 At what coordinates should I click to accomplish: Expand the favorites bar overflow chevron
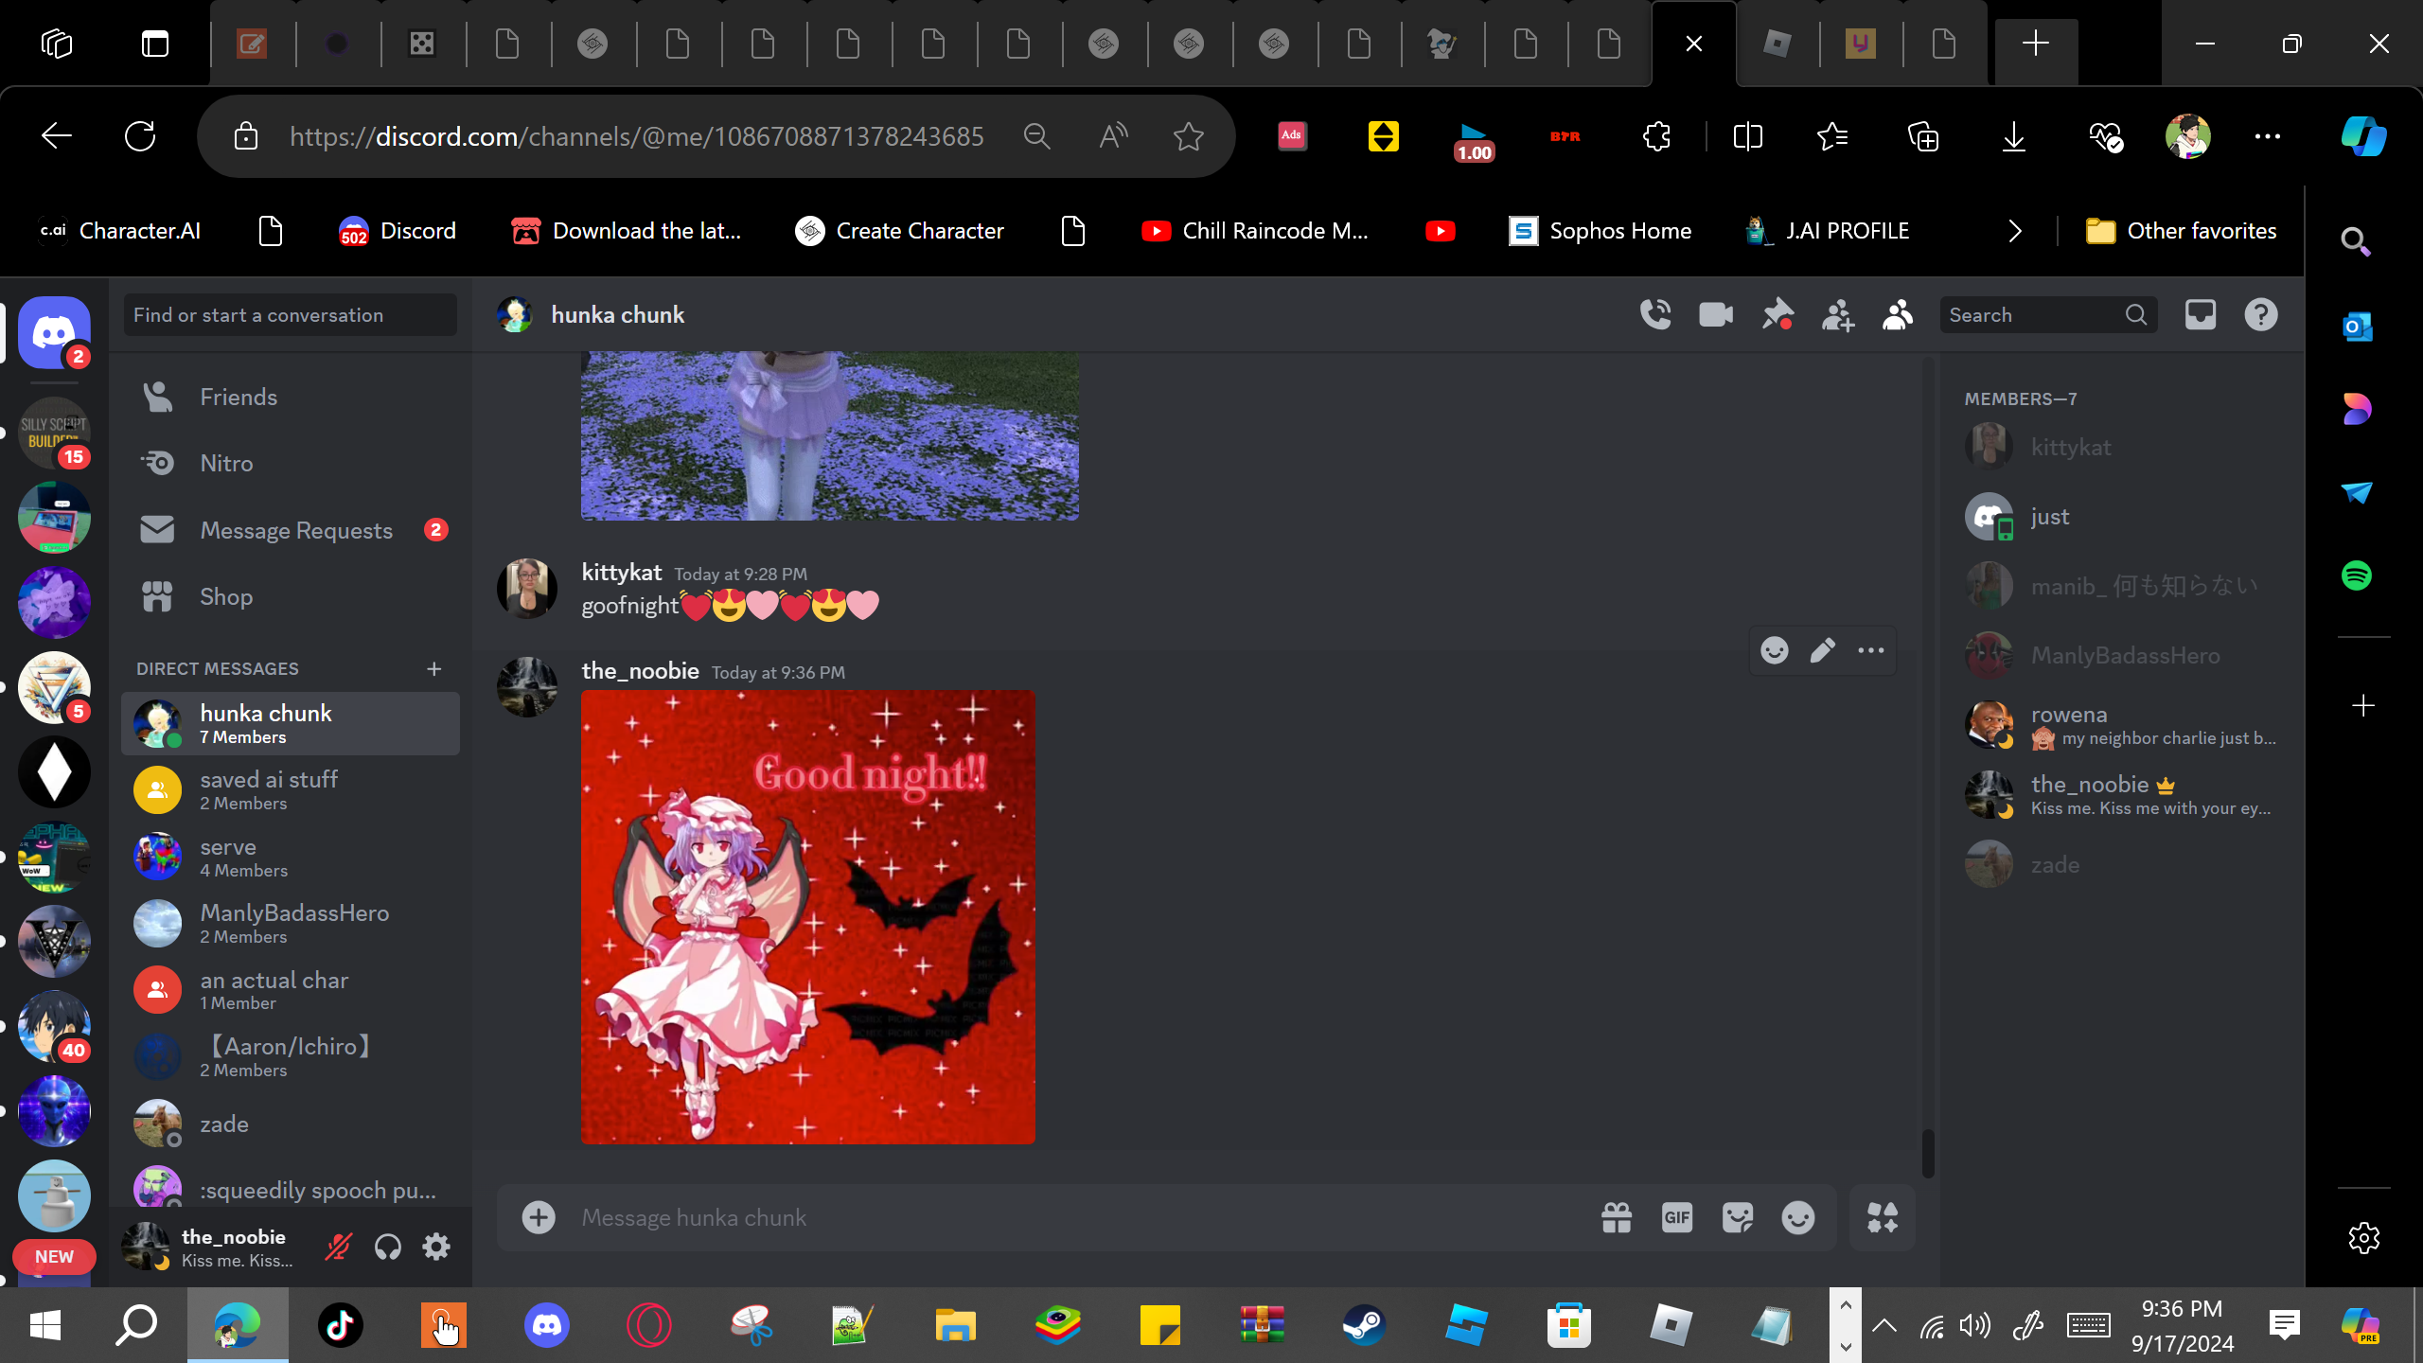[x=2015, y=231]
